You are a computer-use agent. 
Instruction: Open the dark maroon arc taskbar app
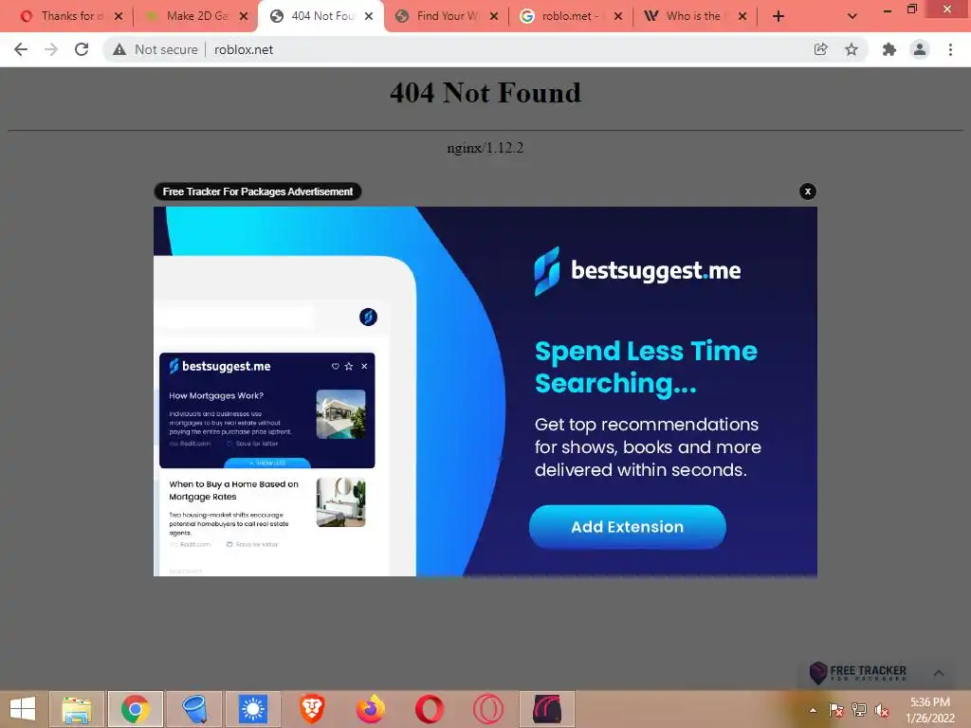pos(547,709)
